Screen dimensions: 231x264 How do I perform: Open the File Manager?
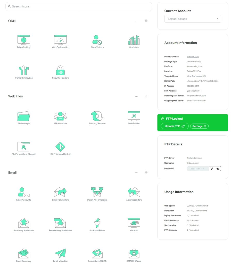[x=24, y=117]
